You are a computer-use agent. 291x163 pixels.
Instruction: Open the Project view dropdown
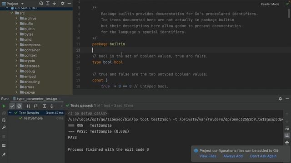pyautogui.click(x=22, y=4)
